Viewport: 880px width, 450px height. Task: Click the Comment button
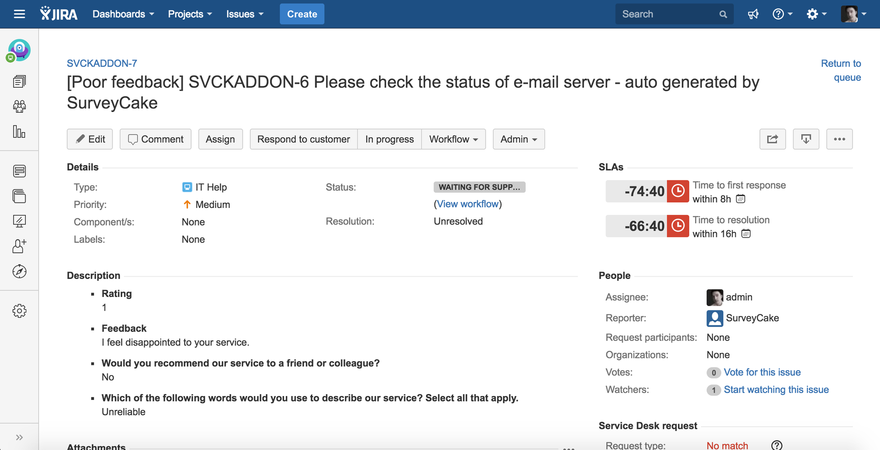pyautogui.click(x=156, y=139)
